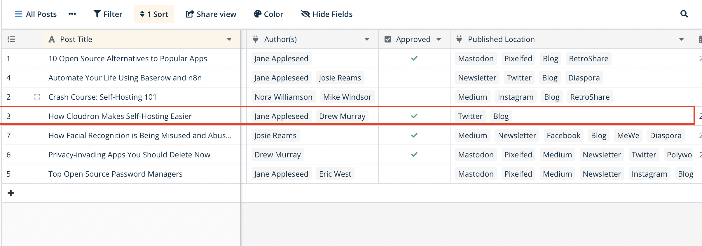Click the row count list icon in header
The image size is (702, 246).
click(11, 39)
